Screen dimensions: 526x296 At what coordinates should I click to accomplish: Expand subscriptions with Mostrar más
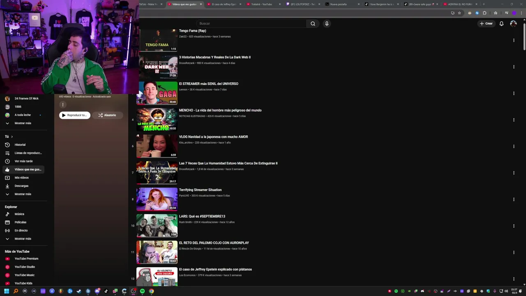coord(24,123)
